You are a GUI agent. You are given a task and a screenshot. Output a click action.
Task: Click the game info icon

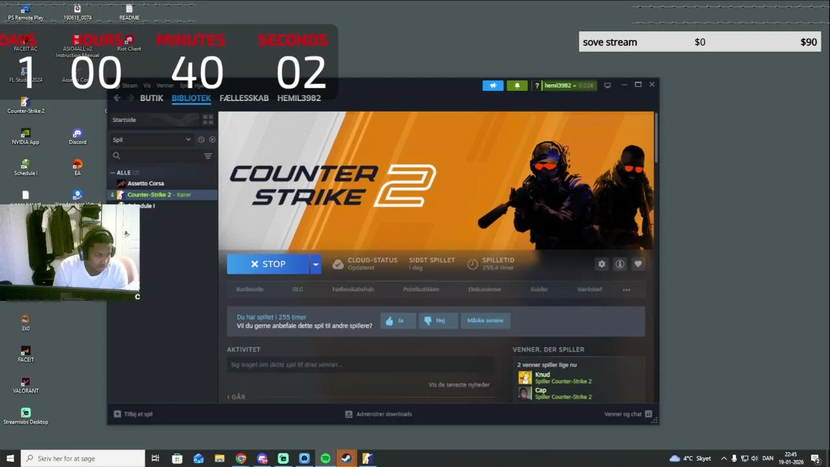(620, 264)
